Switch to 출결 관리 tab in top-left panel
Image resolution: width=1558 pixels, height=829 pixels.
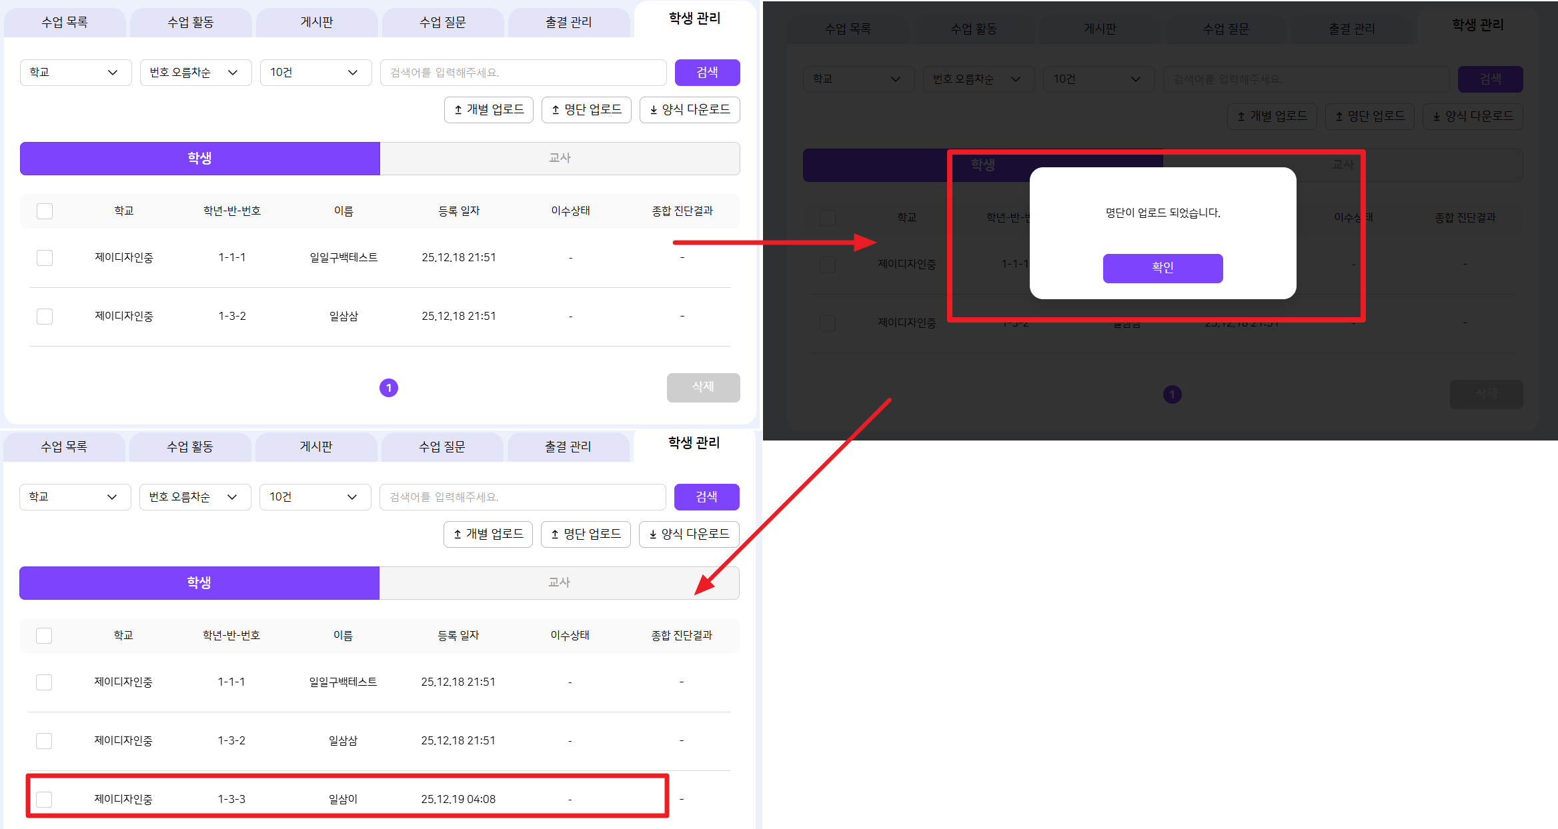568,23
